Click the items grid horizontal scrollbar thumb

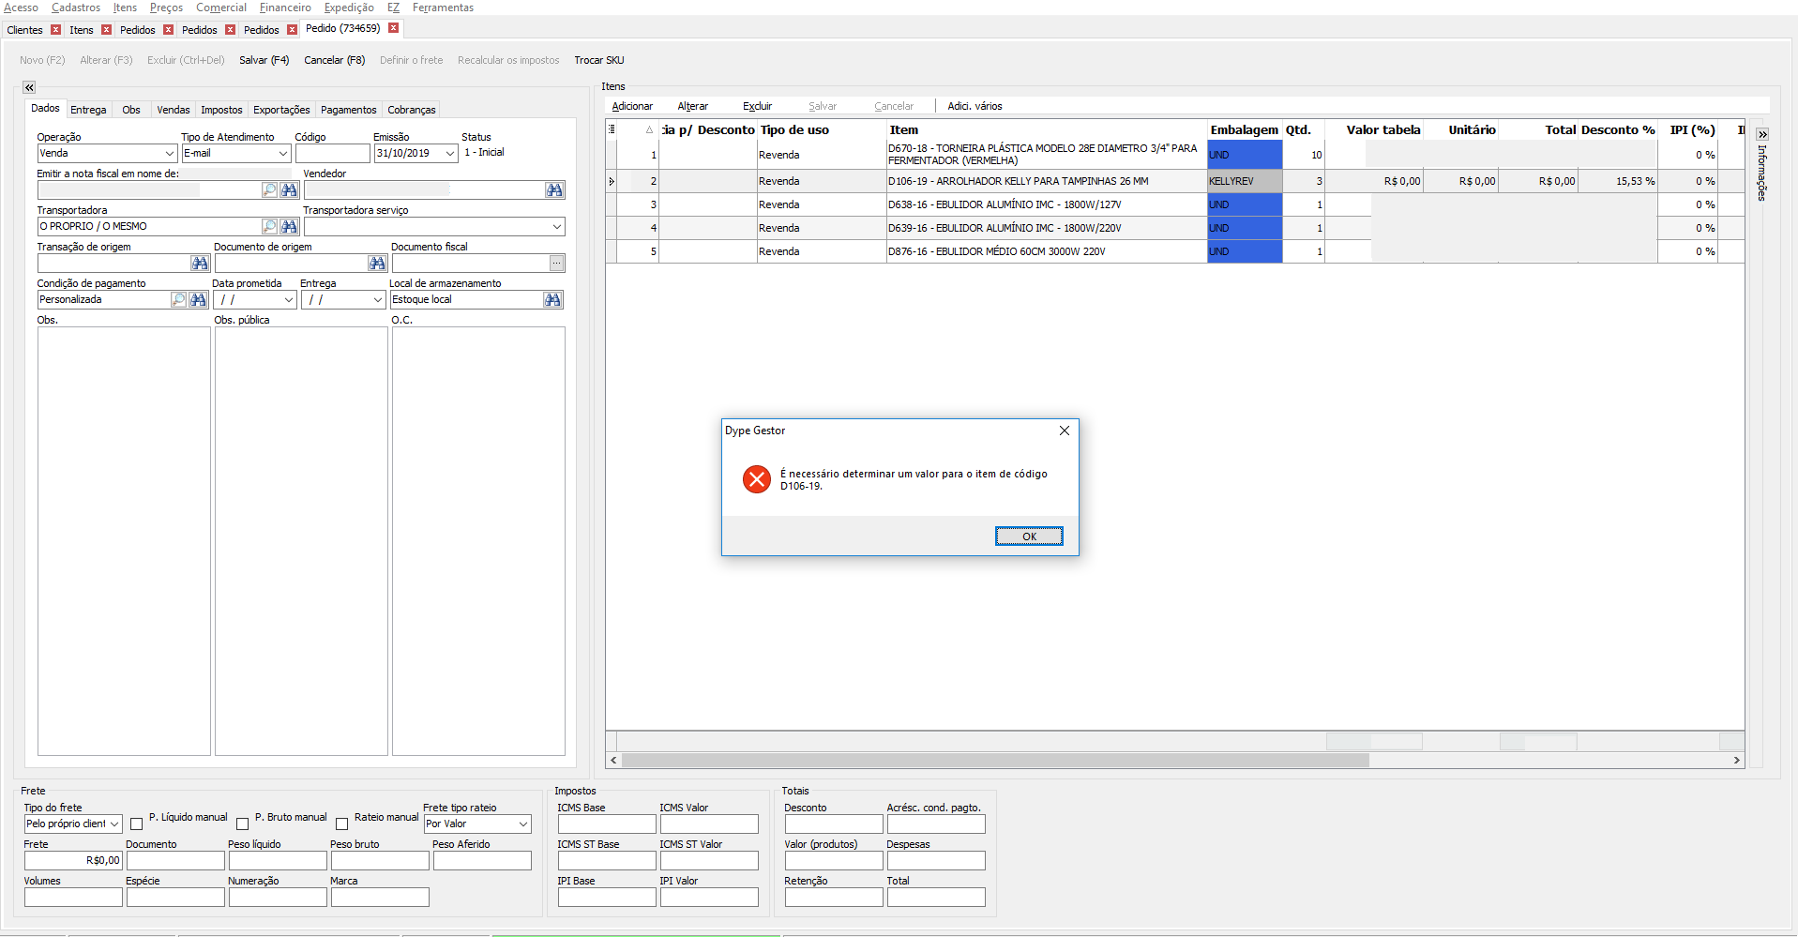pyautogui.click(x=995, y=761)
